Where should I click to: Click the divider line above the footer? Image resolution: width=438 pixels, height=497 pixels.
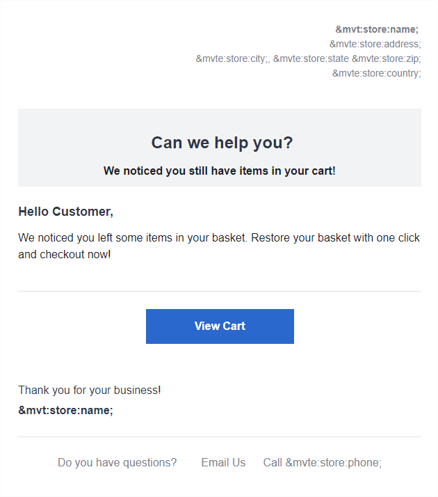coord(220,436)
